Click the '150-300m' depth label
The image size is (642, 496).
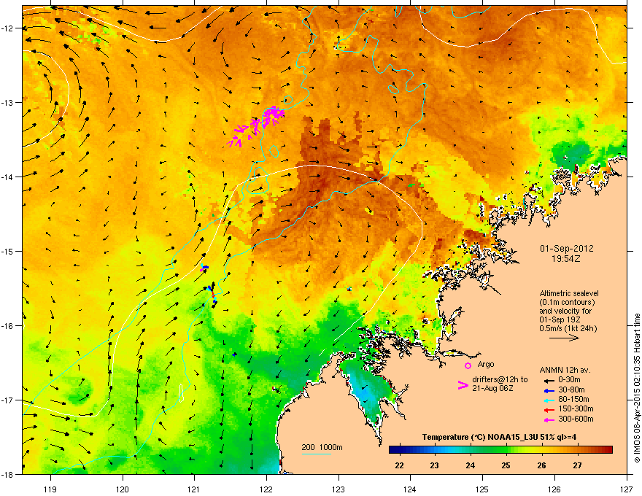(x=576, y=408)
